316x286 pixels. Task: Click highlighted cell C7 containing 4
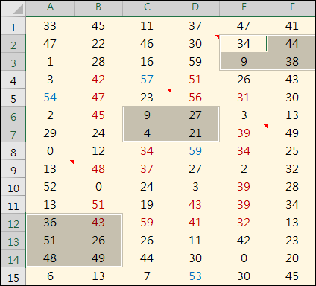click(x=147, y=133)
